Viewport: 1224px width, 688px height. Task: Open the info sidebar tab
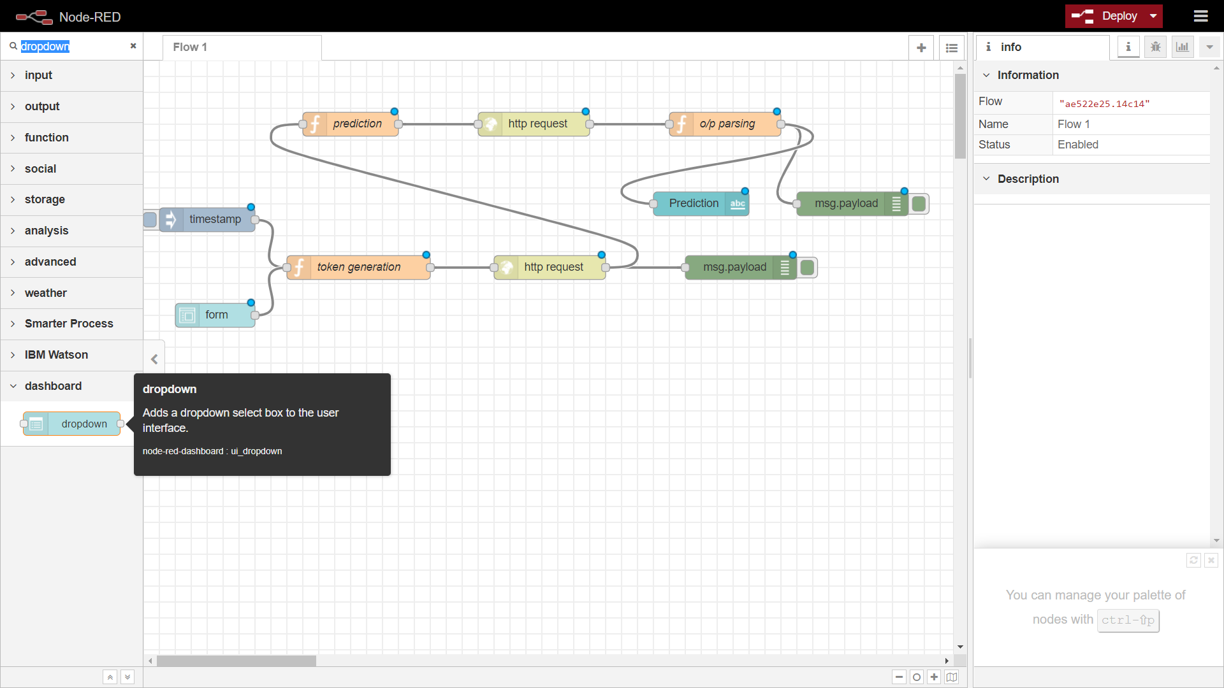pyautogui.click(x=1042, y=47)
